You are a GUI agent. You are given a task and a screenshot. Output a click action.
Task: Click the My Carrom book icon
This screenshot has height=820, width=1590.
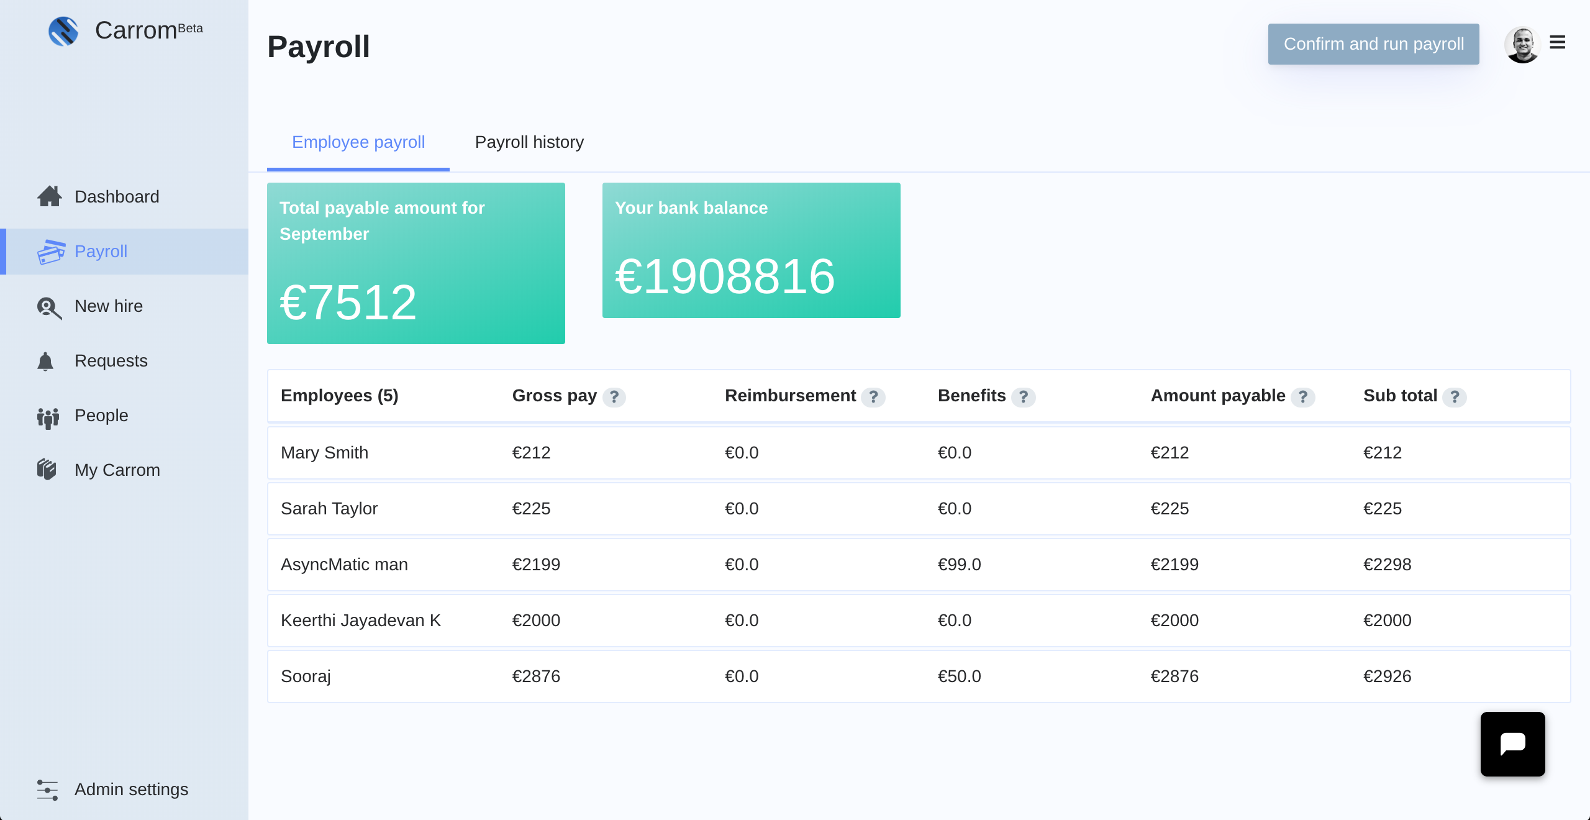[x=47, y=470]
